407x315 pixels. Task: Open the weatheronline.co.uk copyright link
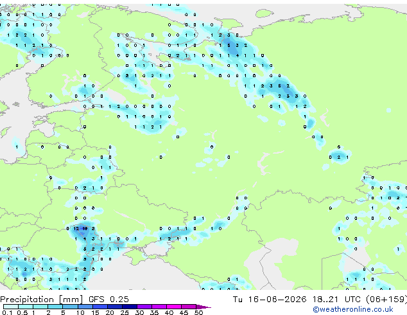[x=352, y=309]
